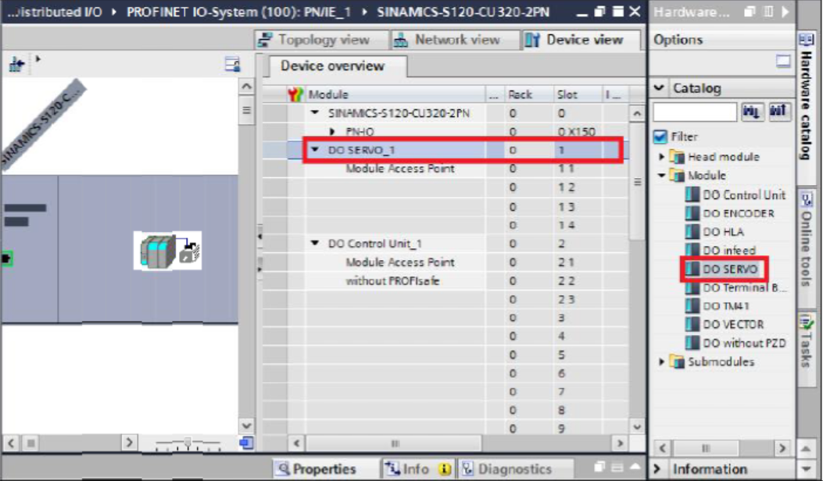Expand the Information section
823x481 pixels.
657,469
